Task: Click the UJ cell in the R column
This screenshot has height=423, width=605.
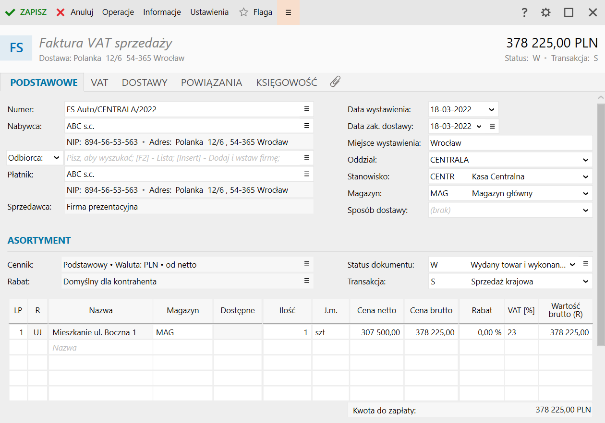Action: (37, 332)
